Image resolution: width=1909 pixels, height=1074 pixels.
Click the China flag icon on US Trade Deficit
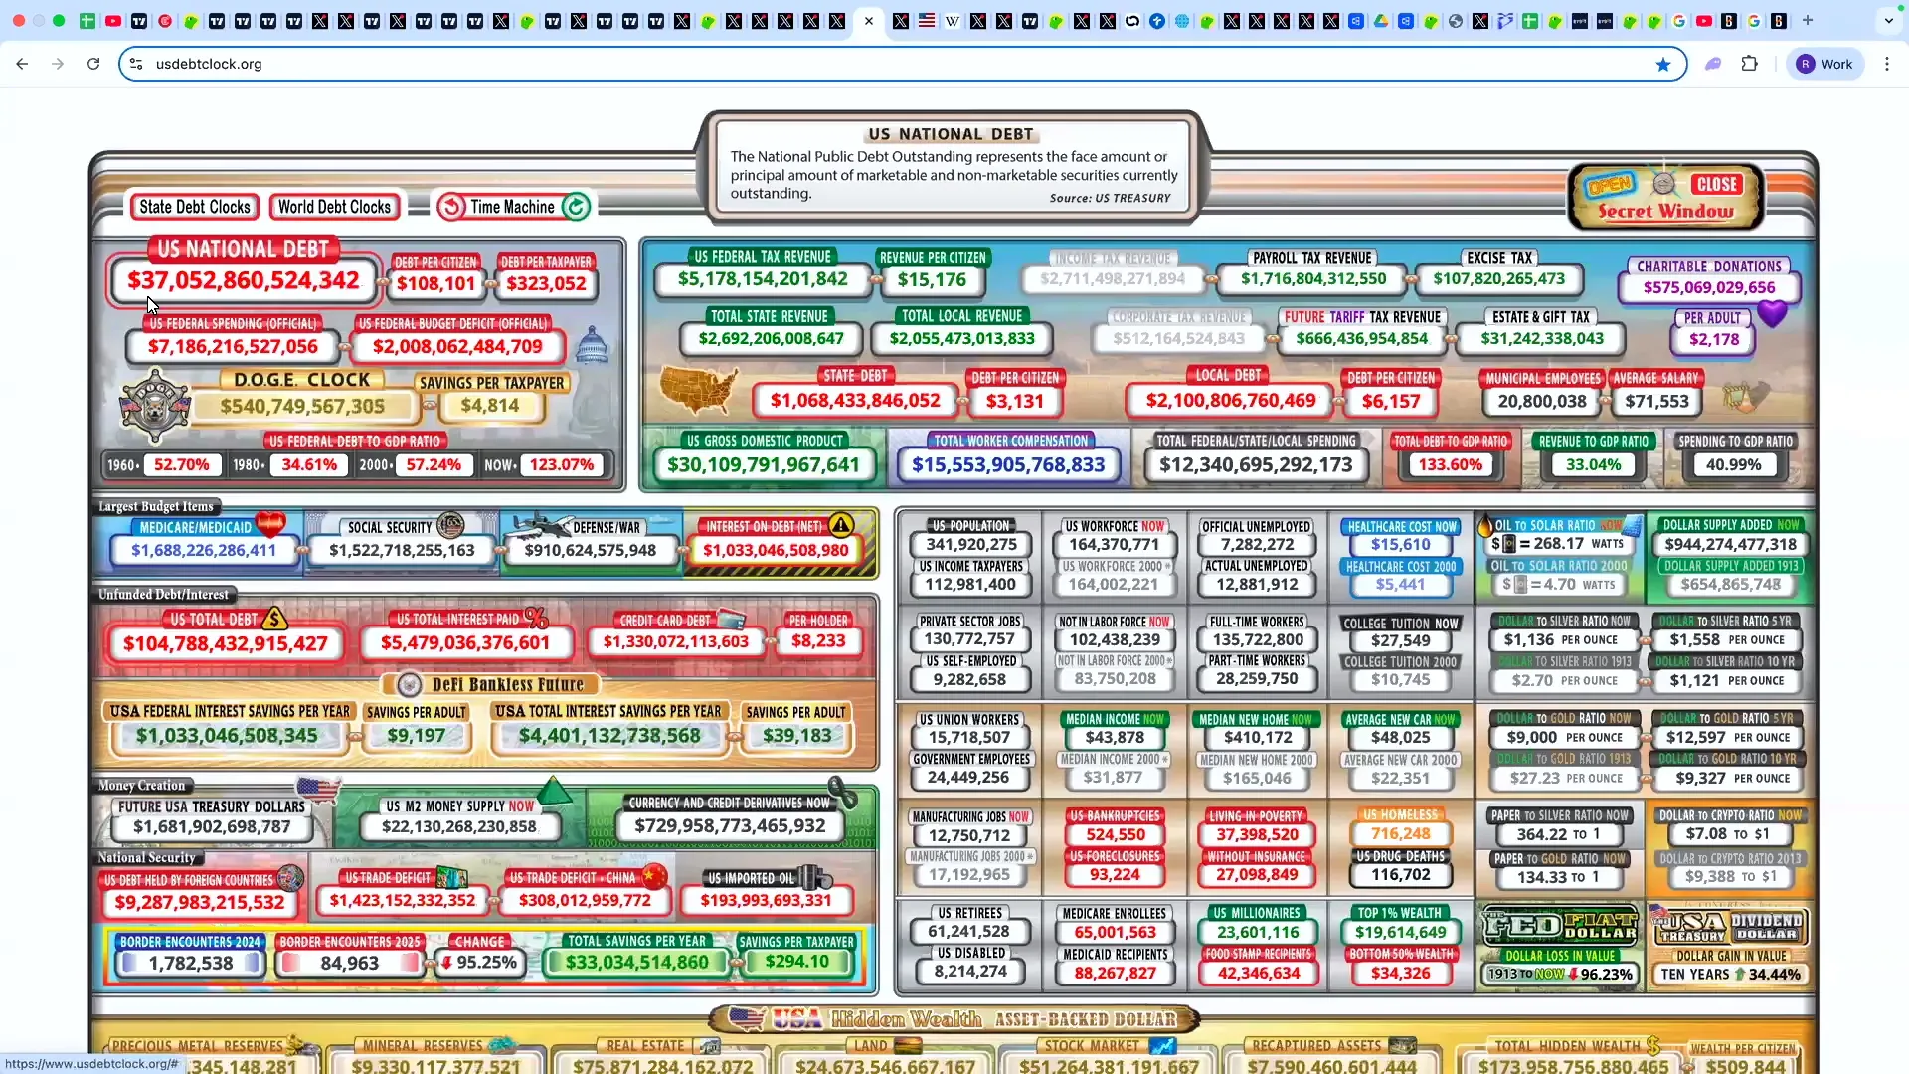(x=653, y=876)
